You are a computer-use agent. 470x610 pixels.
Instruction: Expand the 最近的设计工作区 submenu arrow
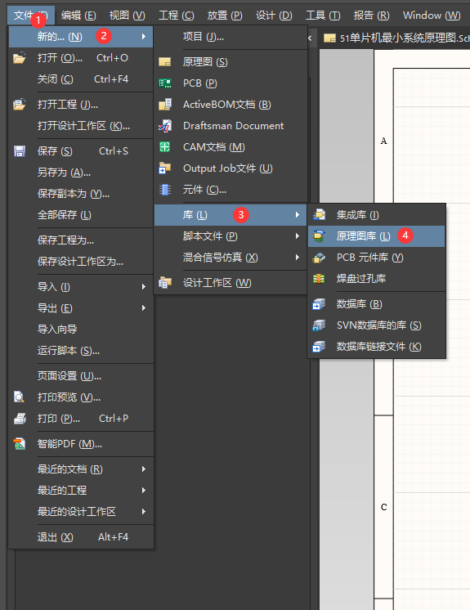click(144, 511)
